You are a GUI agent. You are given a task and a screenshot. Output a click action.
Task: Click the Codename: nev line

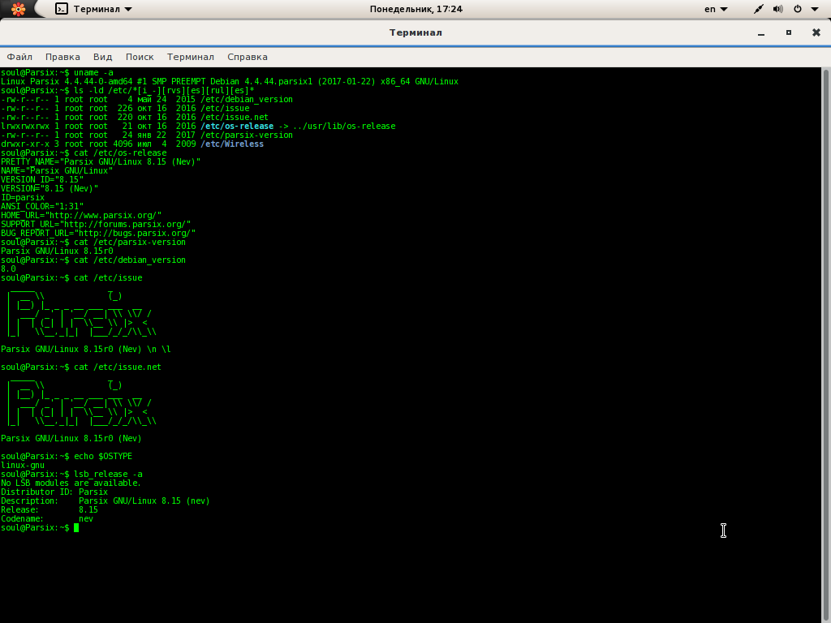[x=47, y=519]
